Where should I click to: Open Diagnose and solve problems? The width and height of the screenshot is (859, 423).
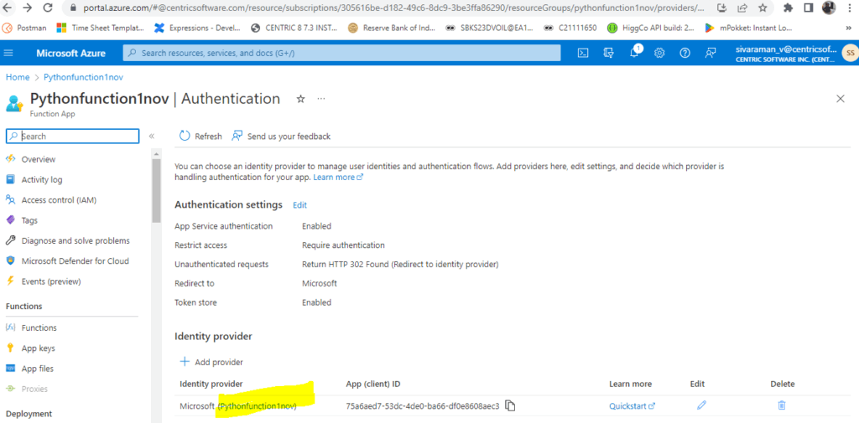(75, 240)
